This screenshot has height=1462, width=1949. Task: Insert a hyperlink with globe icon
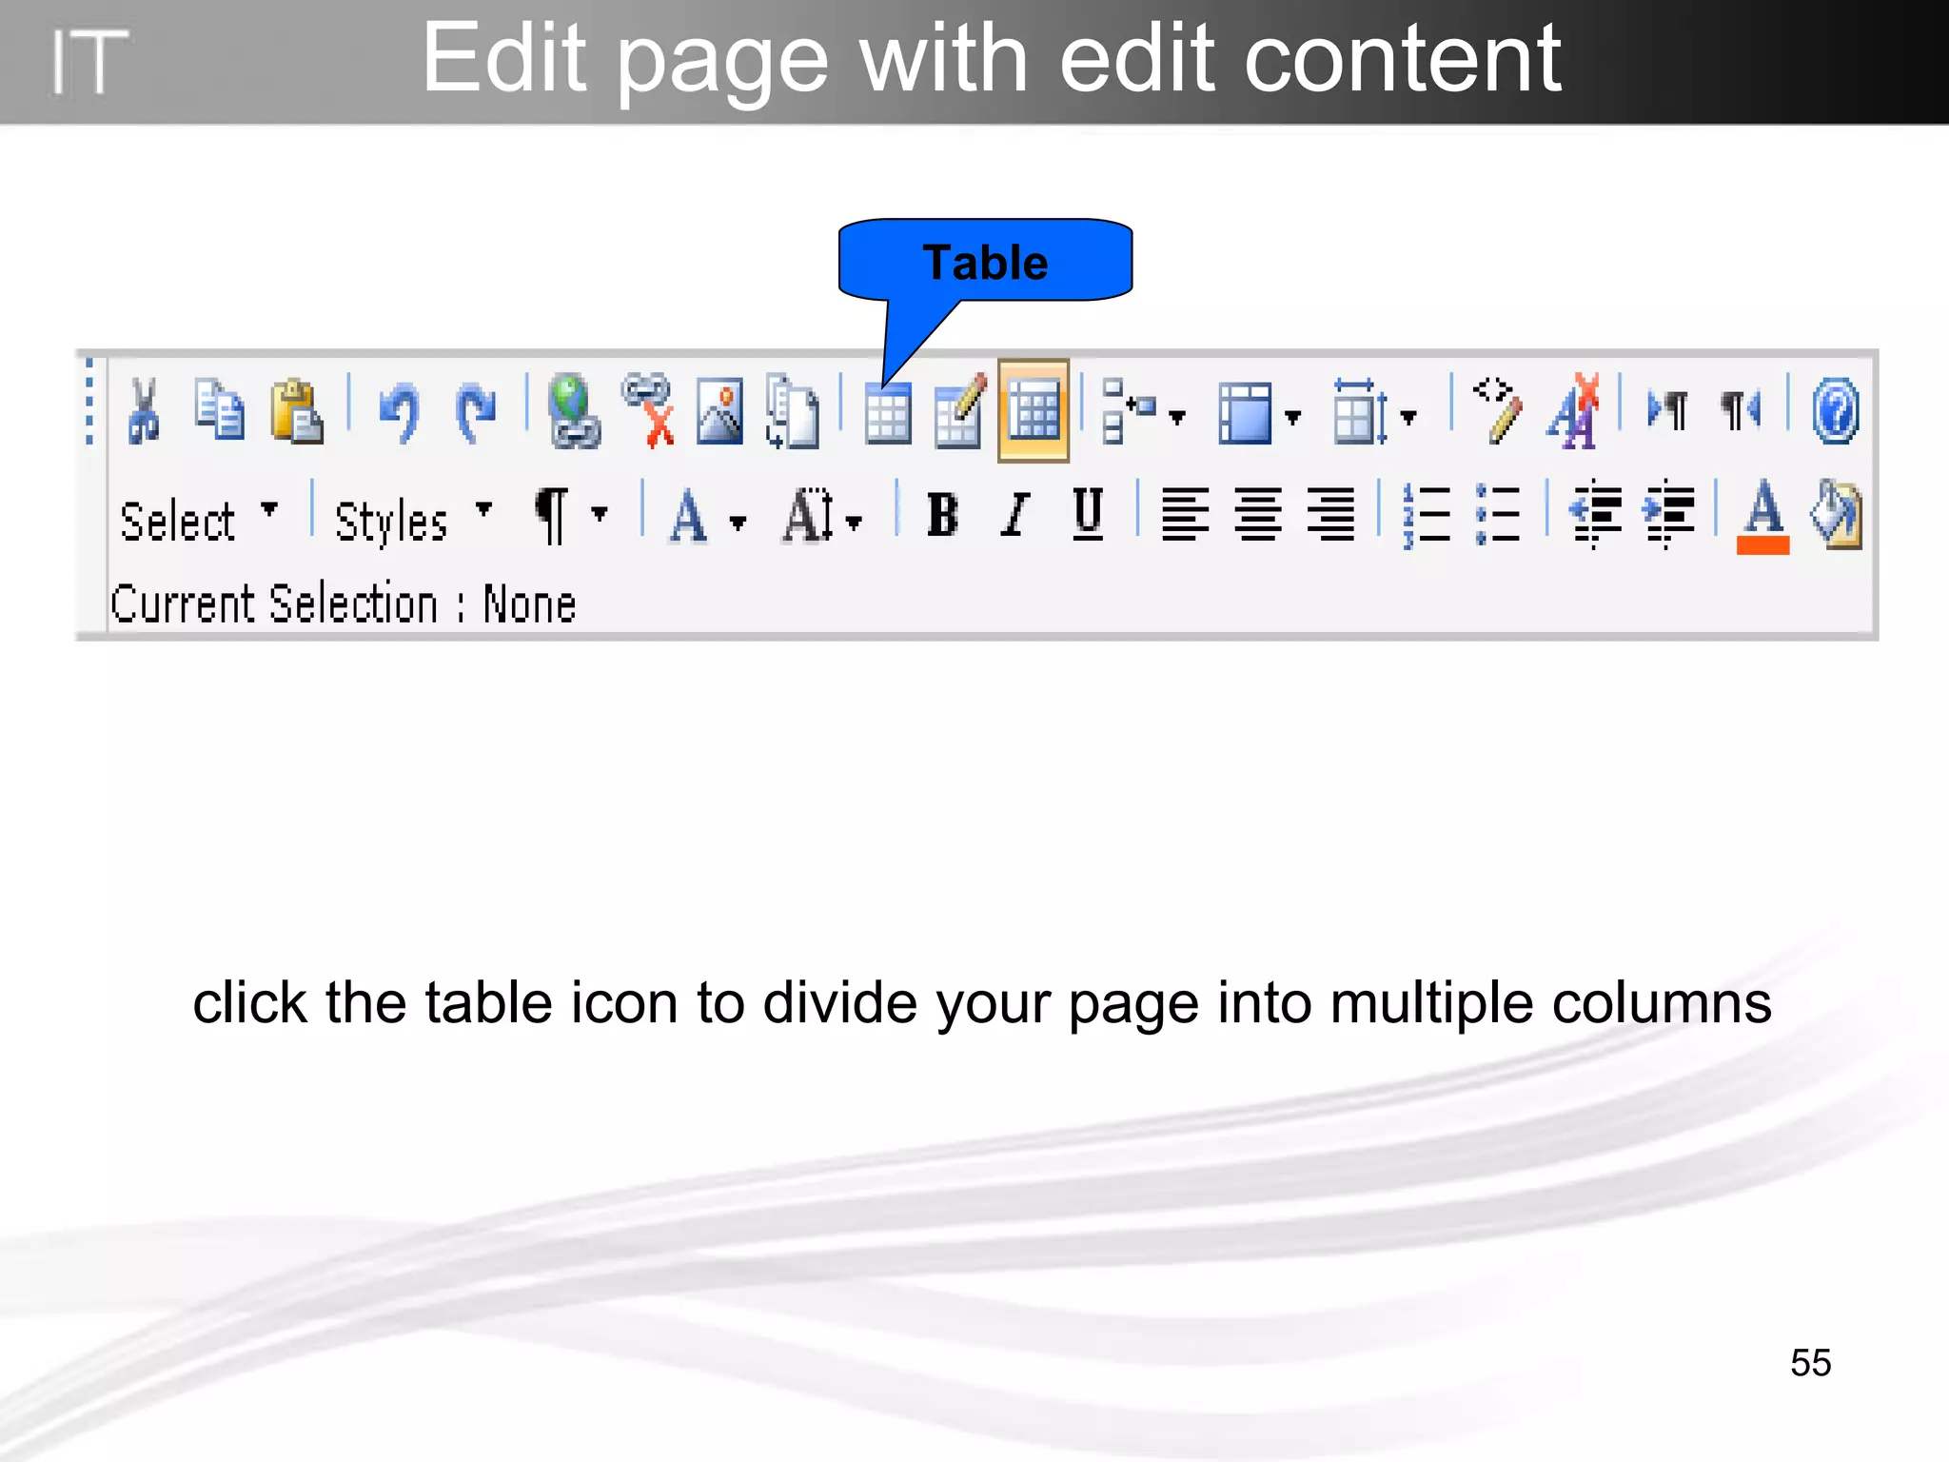tap(575, 410)
